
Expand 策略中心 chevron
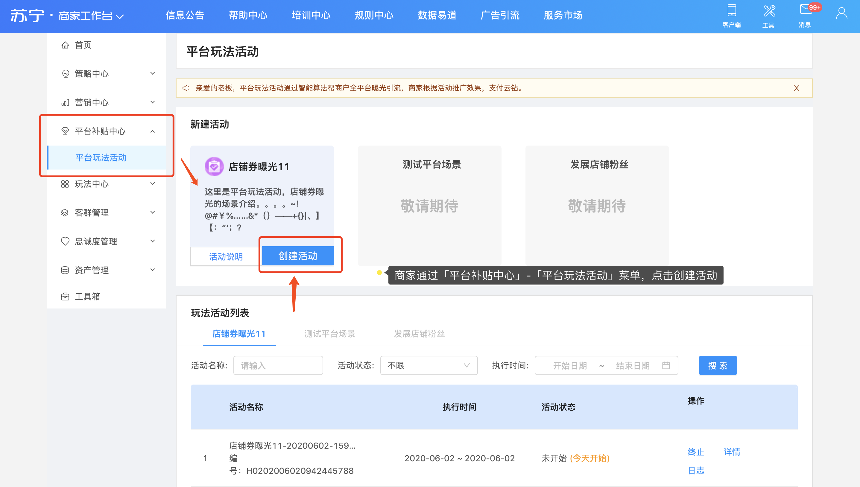click(153, 74)
